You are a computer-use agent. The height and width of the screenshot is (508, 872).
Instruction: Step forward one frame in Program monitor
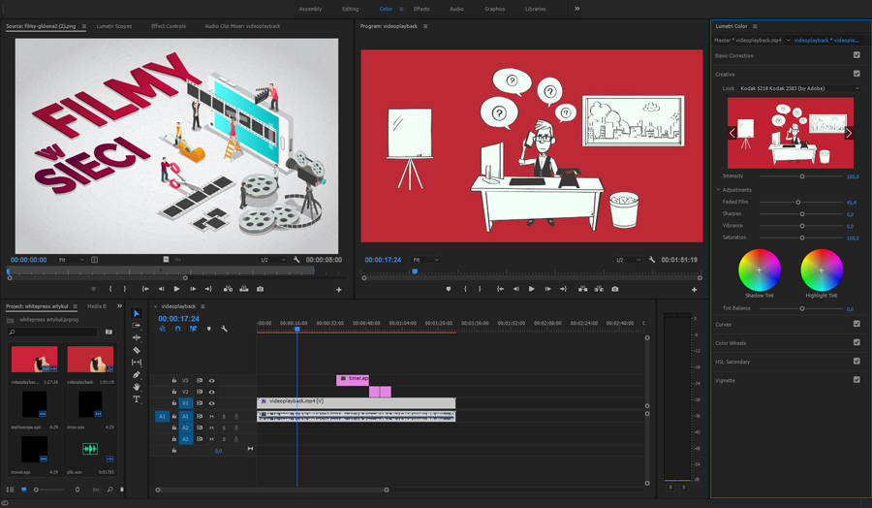pos(547,289)
